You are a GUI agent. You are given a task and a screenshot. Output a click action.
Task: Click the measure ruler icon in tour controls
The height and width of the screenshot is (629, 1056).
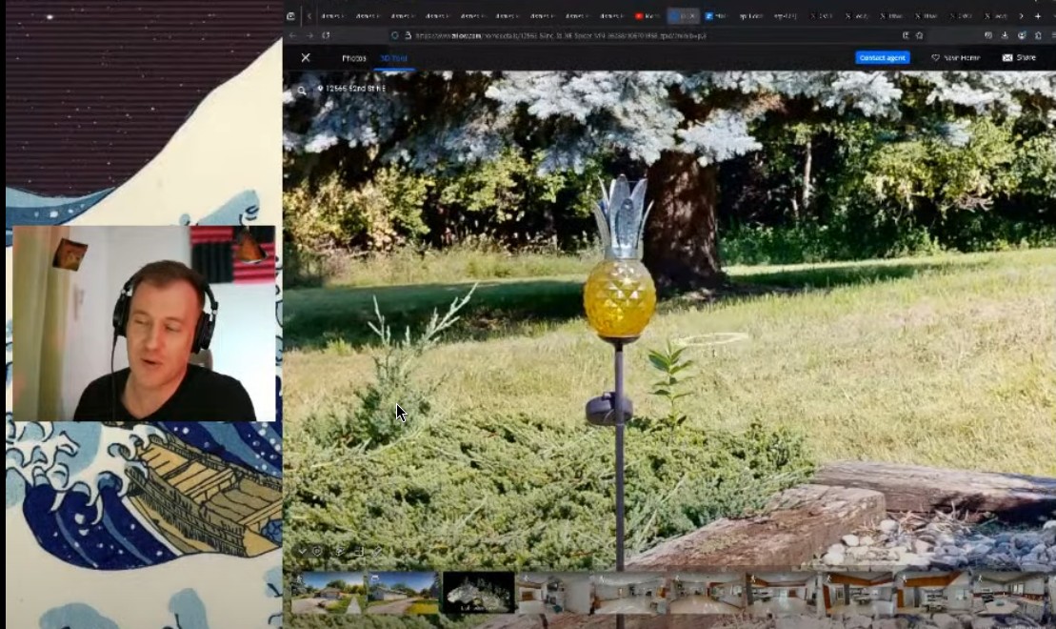pyautogui.click(x=378, y=552)
